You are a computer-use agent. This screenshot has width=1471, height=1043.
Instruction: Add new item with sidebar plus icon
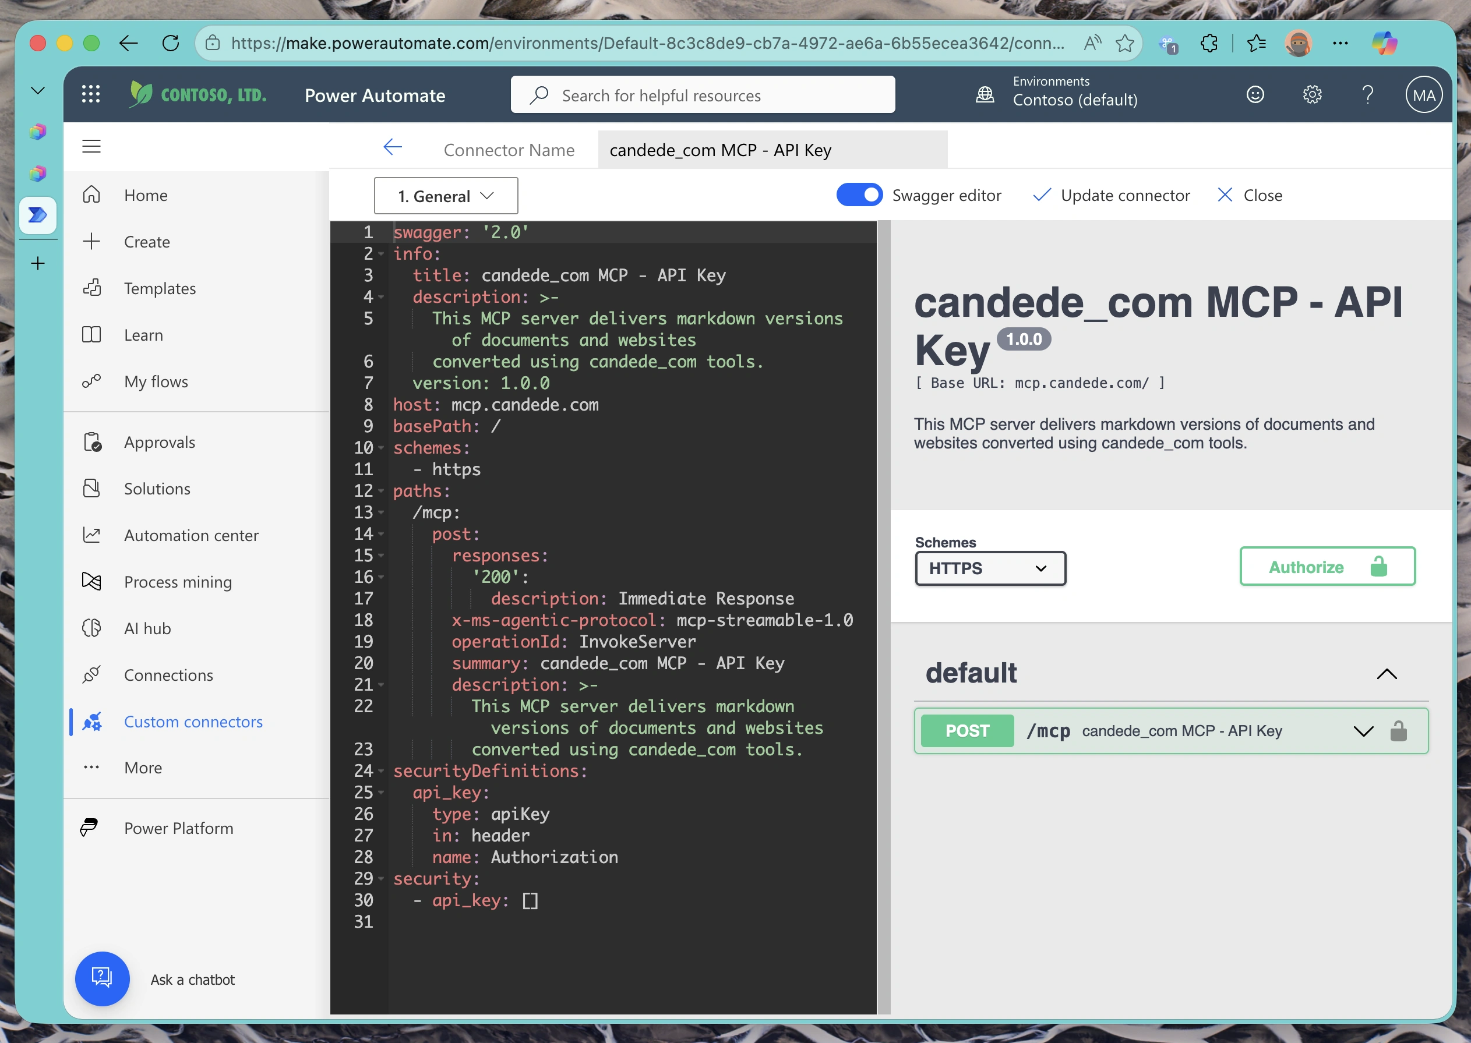[x=38, y=263]
